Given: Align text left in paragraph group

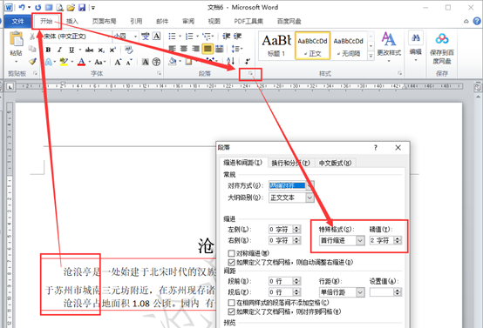Looking at the screenshot, I should click(x=173, y=49).
